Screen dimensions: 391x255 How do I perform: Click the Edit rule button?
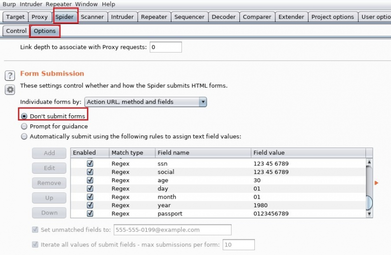pos(49,168)
